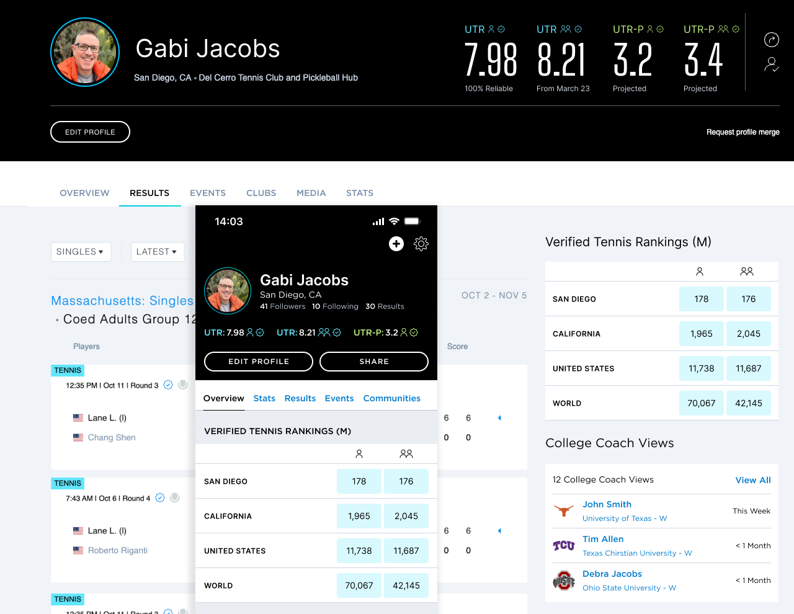Click the doubles icon in phone rankings header
The width and height of the screenshot is (794, 614).
(406, 454)
